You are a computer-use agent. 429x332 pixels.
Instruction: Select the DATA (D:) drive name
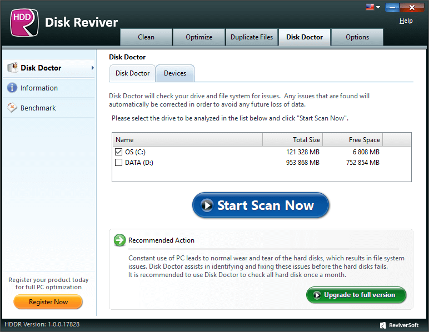point(139,163)
